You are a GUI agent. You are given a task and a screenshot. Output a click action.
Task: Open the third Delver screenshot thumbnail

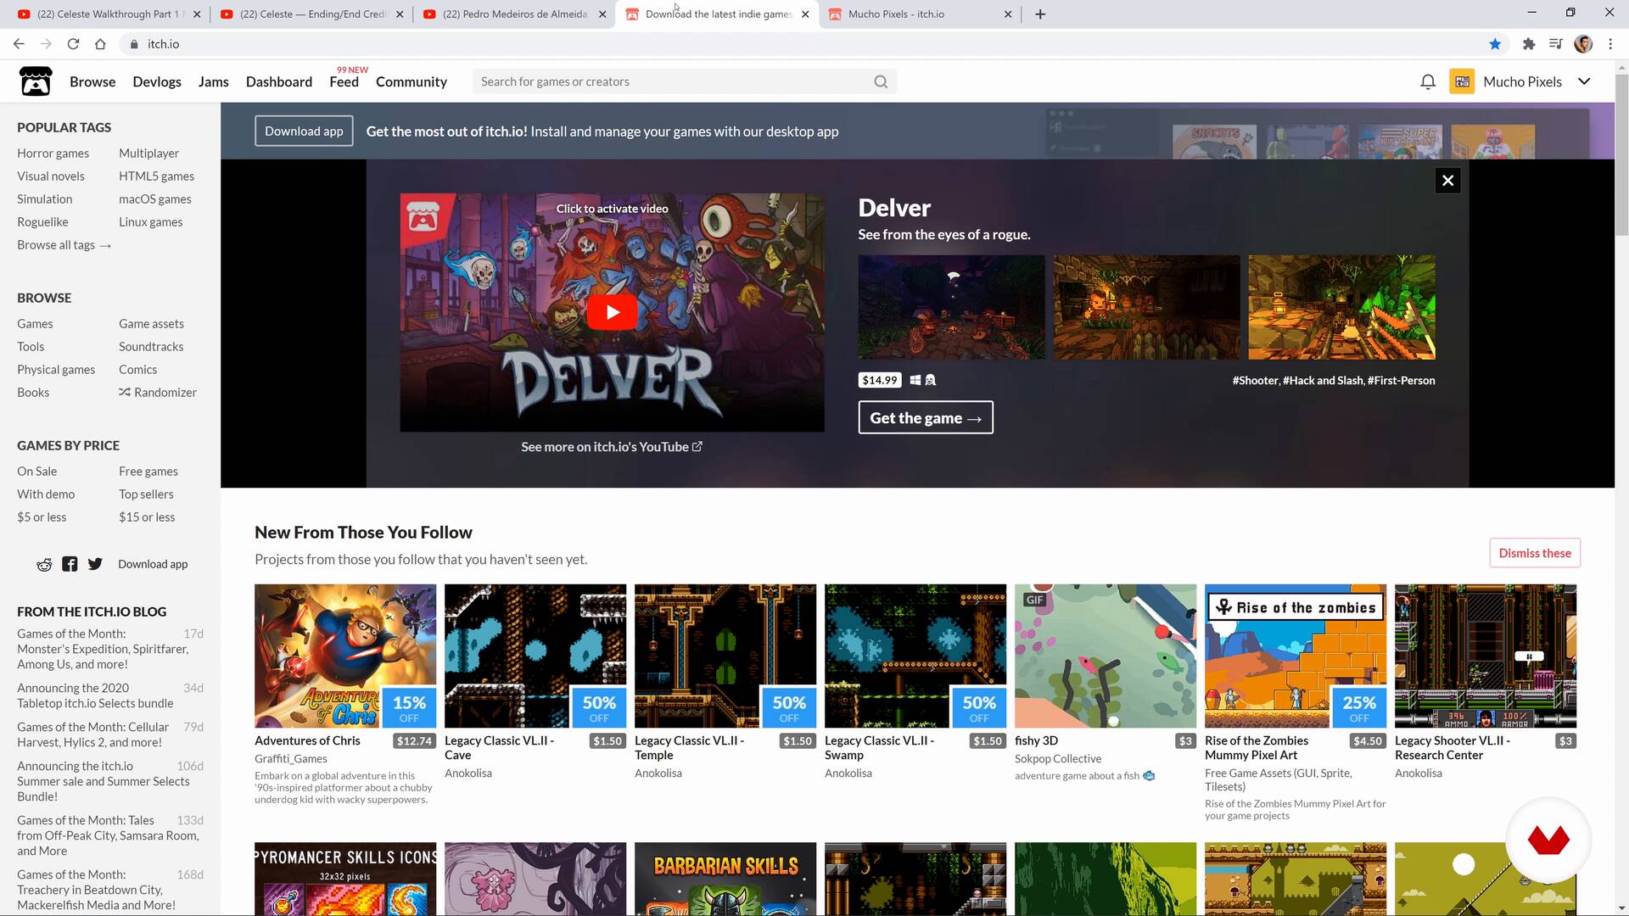1341,307
